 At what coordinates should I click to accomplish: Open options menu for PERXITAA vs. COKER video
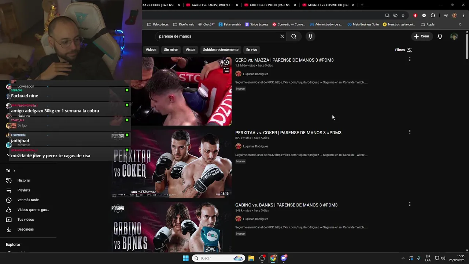pyautogui.click(x=410, y=132)
